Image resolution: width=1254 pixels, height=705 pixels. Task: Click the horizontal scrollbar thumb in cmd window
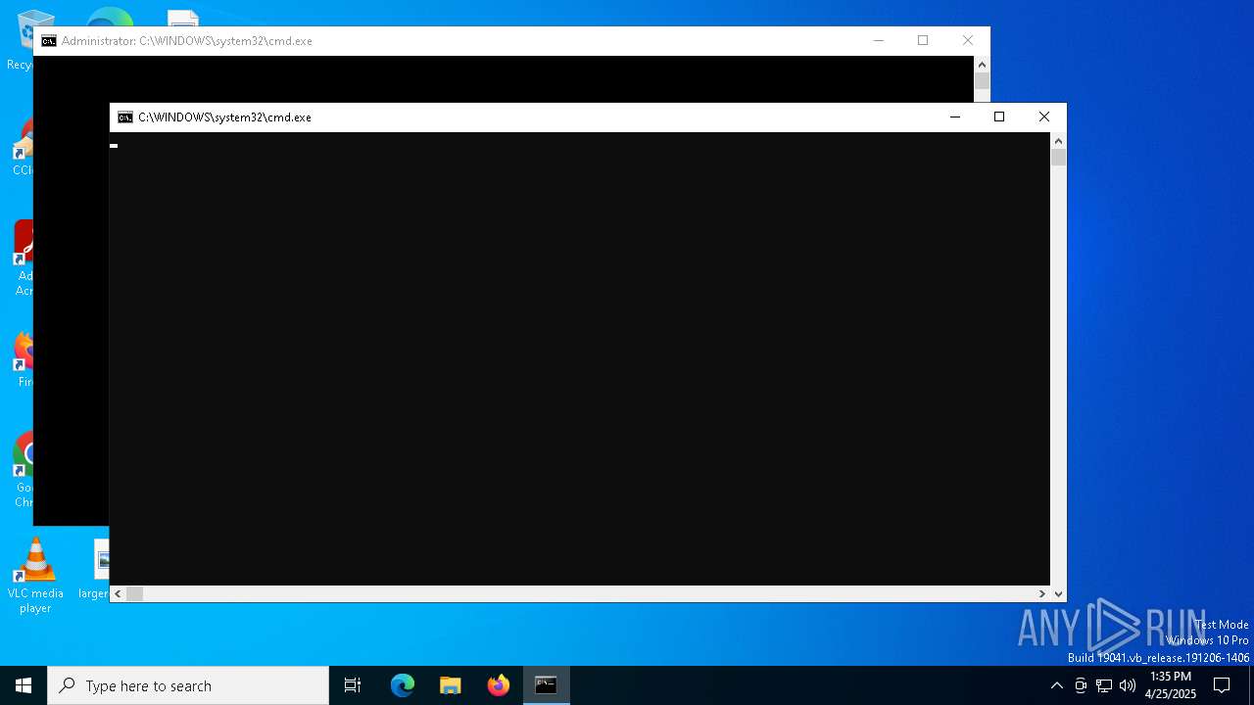point(135,593)
